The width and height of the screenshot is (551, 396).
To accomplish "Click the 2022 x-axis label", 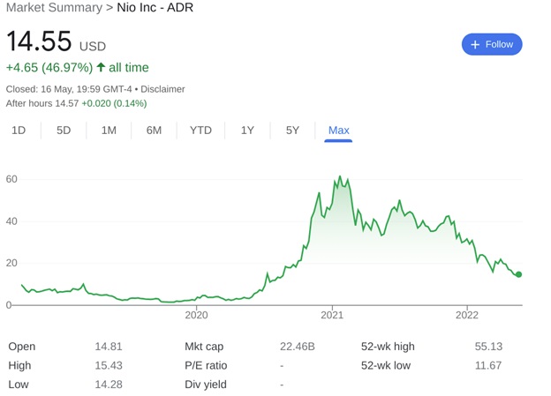I will tap(466, 315).
